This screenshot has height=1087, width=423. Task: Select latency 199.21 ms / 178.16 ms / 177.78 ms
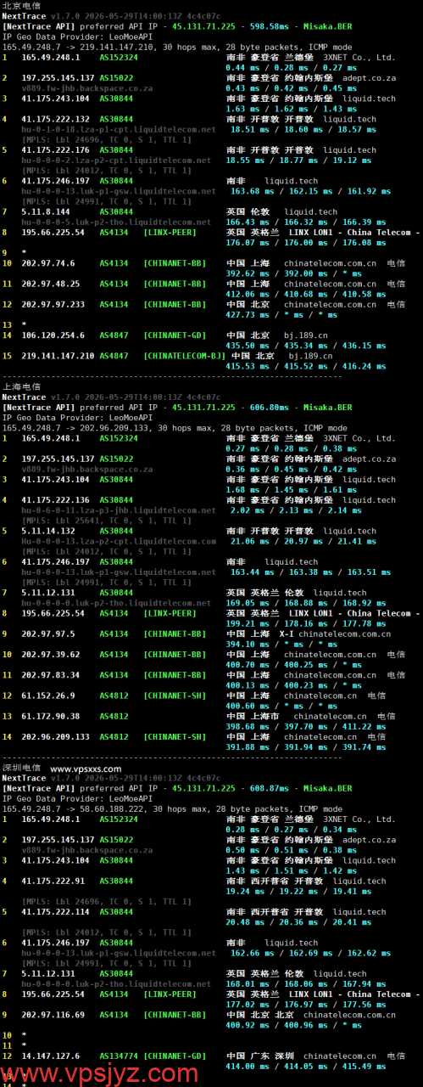[306, 623]
